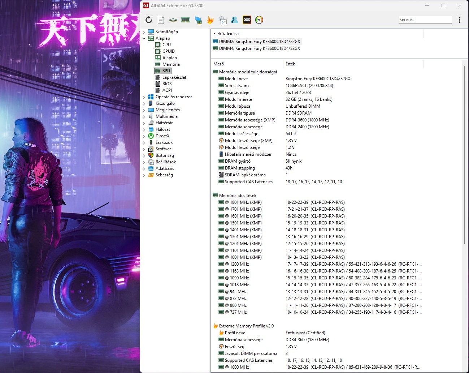Open the gear and checklist toolbar icon
The image size is (469, 373).
pos(222,20)
